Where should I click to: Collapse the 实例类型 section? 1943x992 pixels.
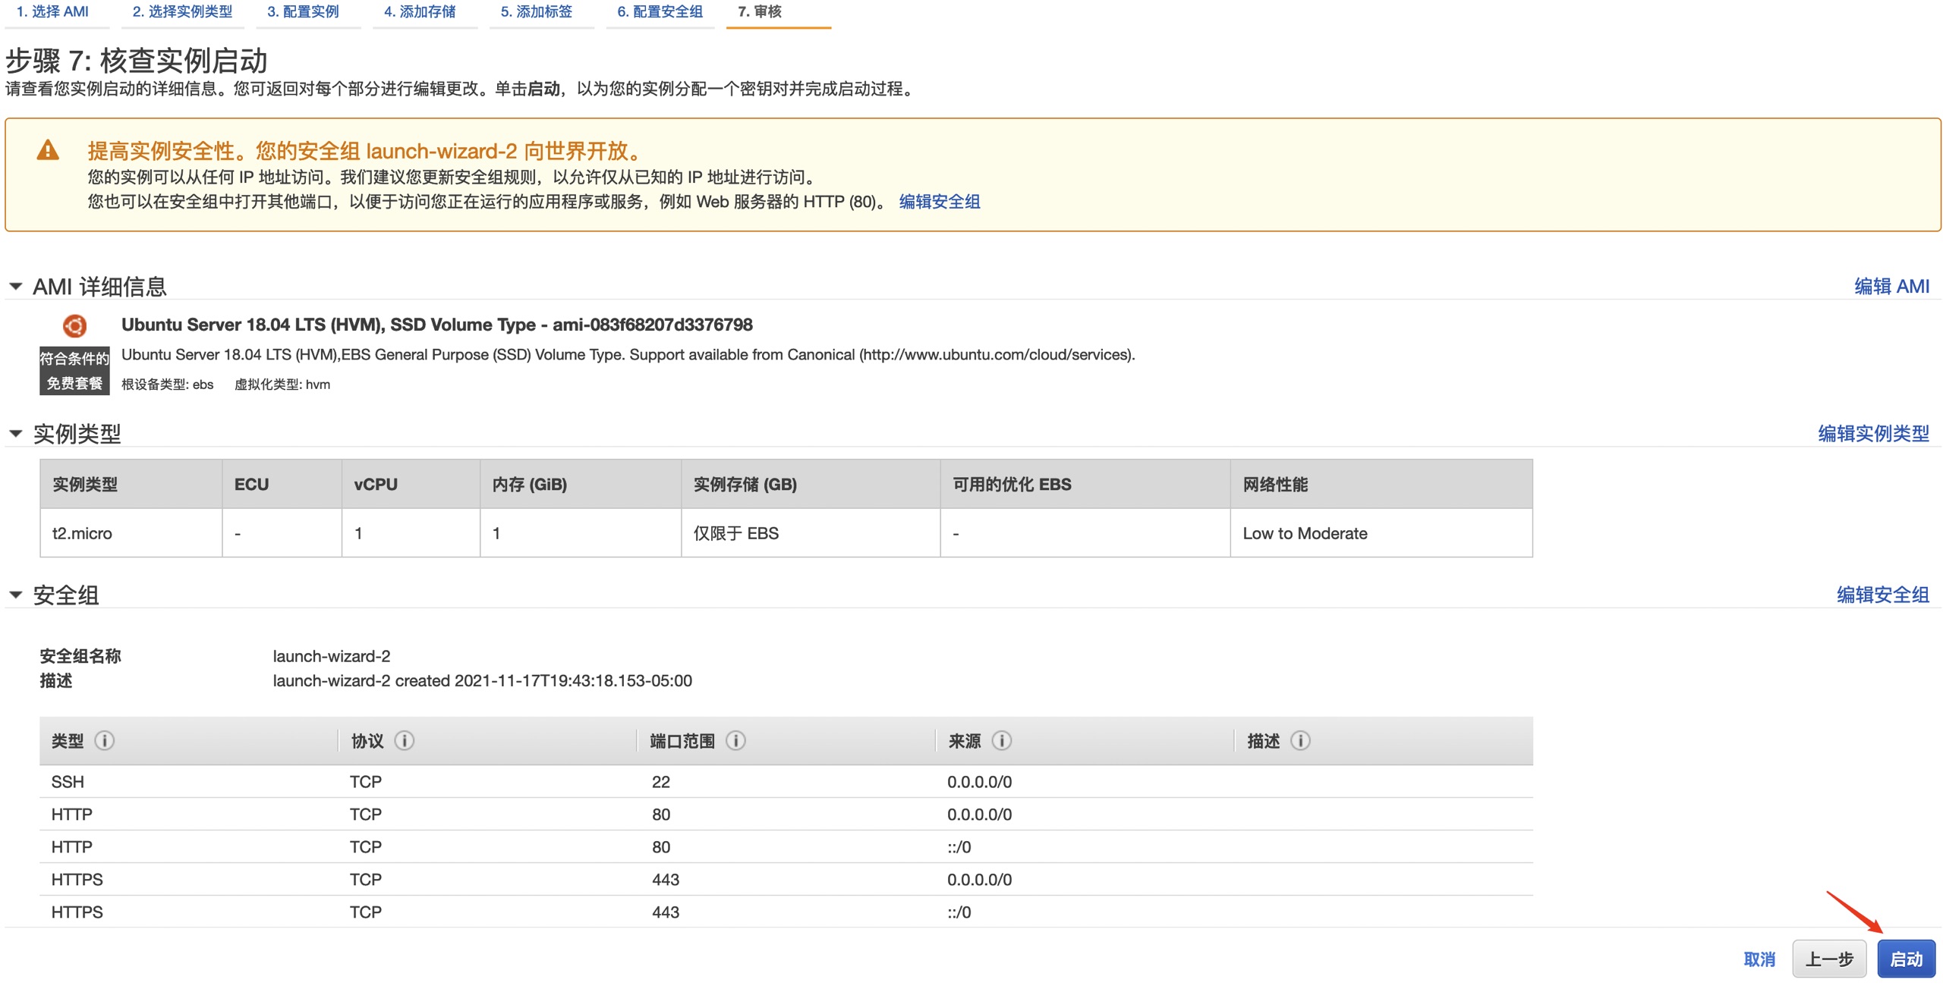16,434
